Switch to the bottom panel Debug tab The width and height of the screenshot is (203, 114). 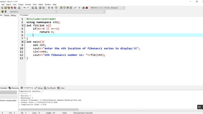pyautogui.click(x=39, y=88)
